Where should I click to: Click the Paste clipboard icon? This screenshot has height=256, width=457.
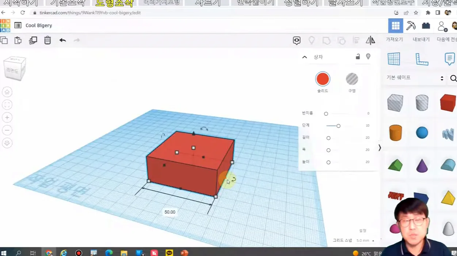pos(18,40)
